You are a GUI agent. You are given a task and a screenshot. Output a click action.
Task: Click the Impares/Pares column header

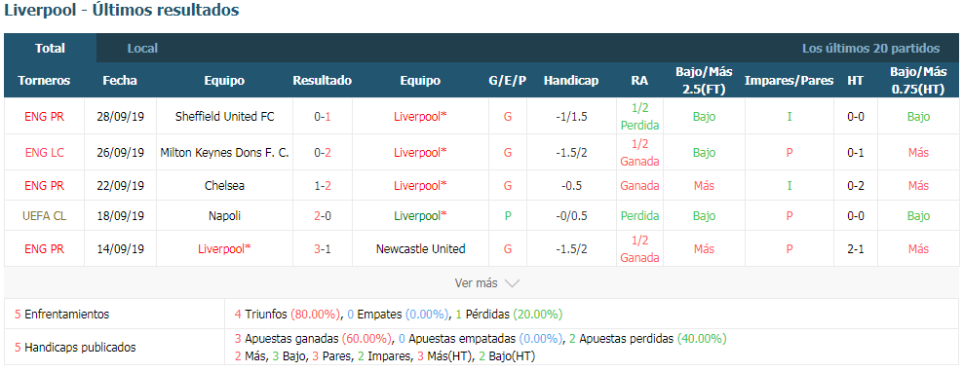(x=790, y=81)
